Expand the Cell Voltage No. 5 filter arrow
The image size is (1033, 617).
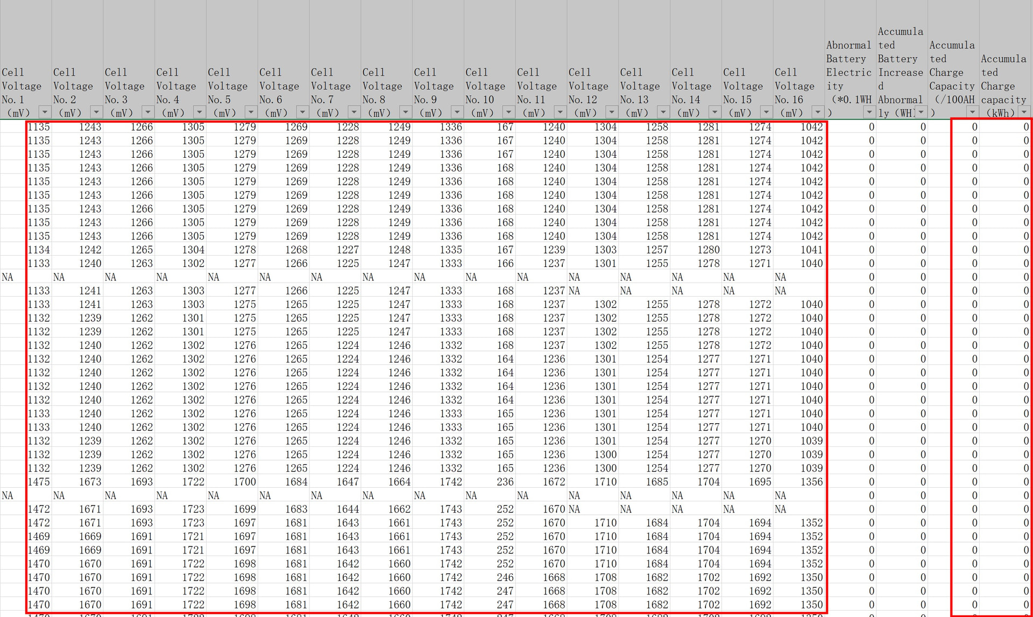251,112
